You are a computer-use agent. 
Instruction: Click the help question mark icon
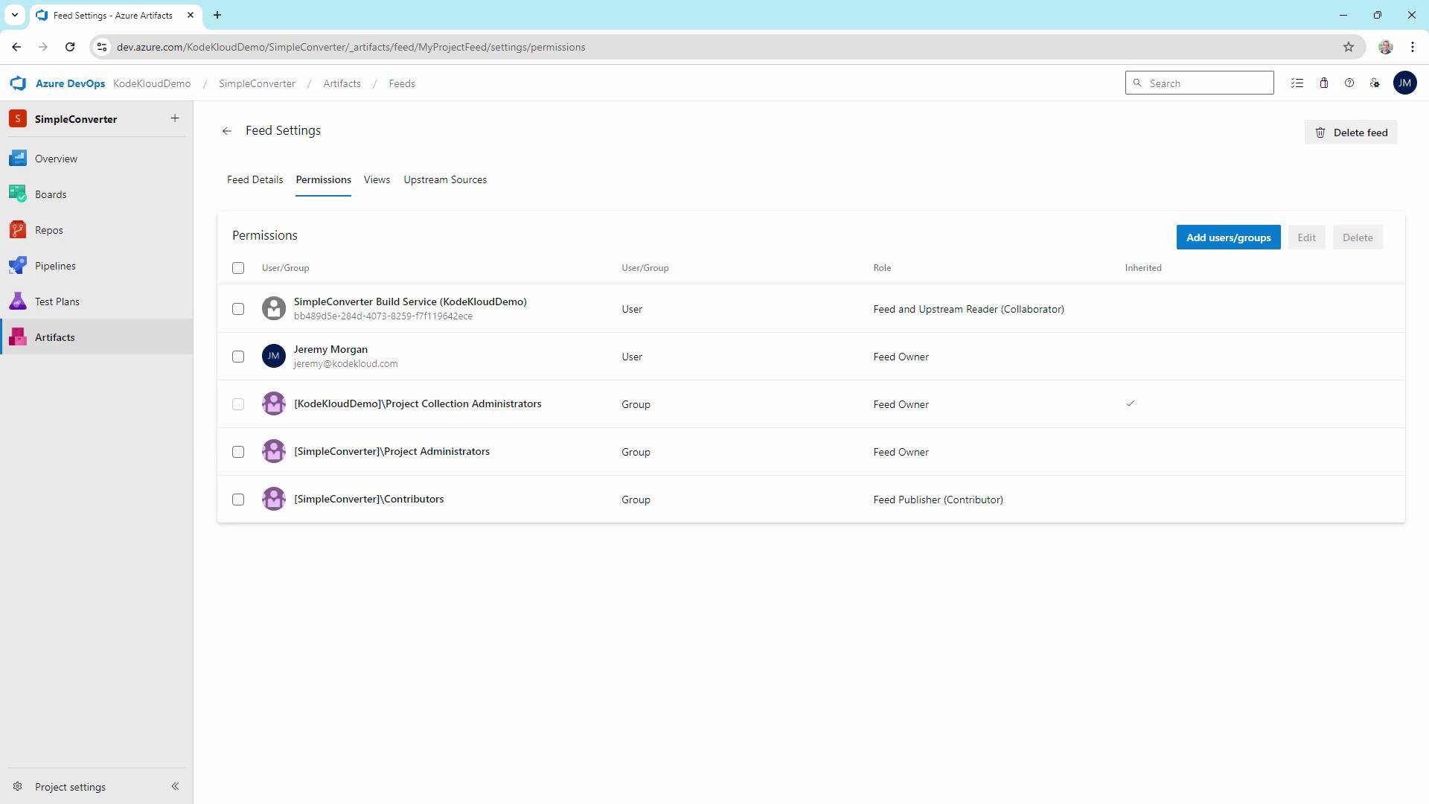tap(1349, 83)
